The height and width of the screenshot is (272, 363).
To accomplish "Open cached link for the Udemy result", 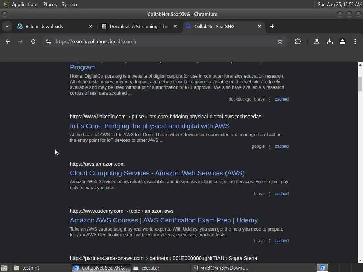I will [x=281, y=241].
